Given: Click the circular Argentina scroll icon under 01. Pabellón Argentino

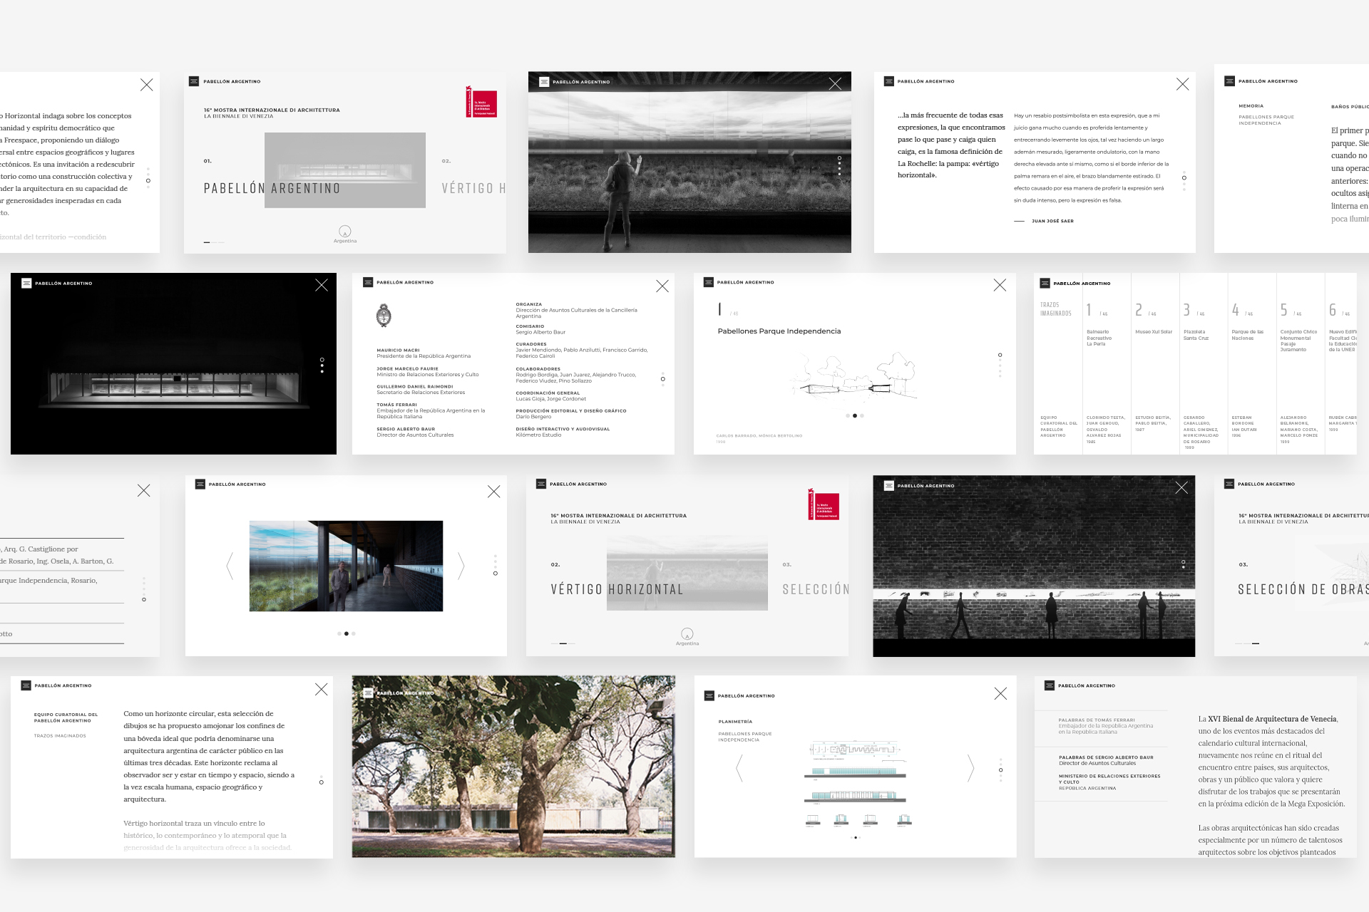Looking at the screenshot, I should click(x=345, y=232).
